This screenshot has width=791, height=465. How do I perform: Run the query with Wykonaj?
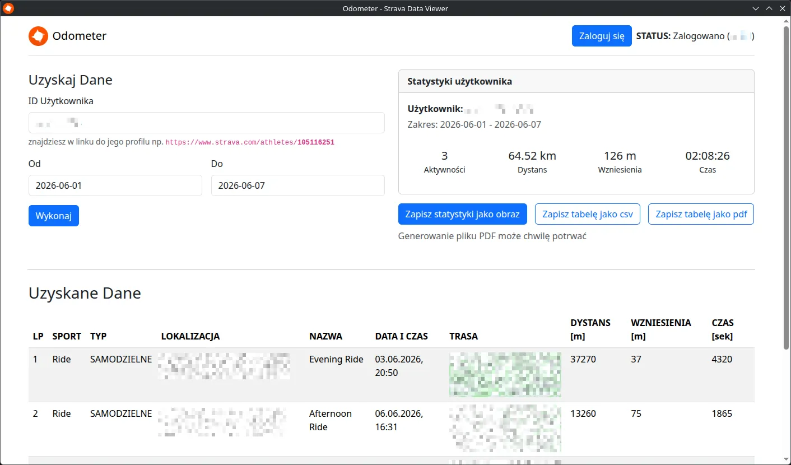point(54,216)
